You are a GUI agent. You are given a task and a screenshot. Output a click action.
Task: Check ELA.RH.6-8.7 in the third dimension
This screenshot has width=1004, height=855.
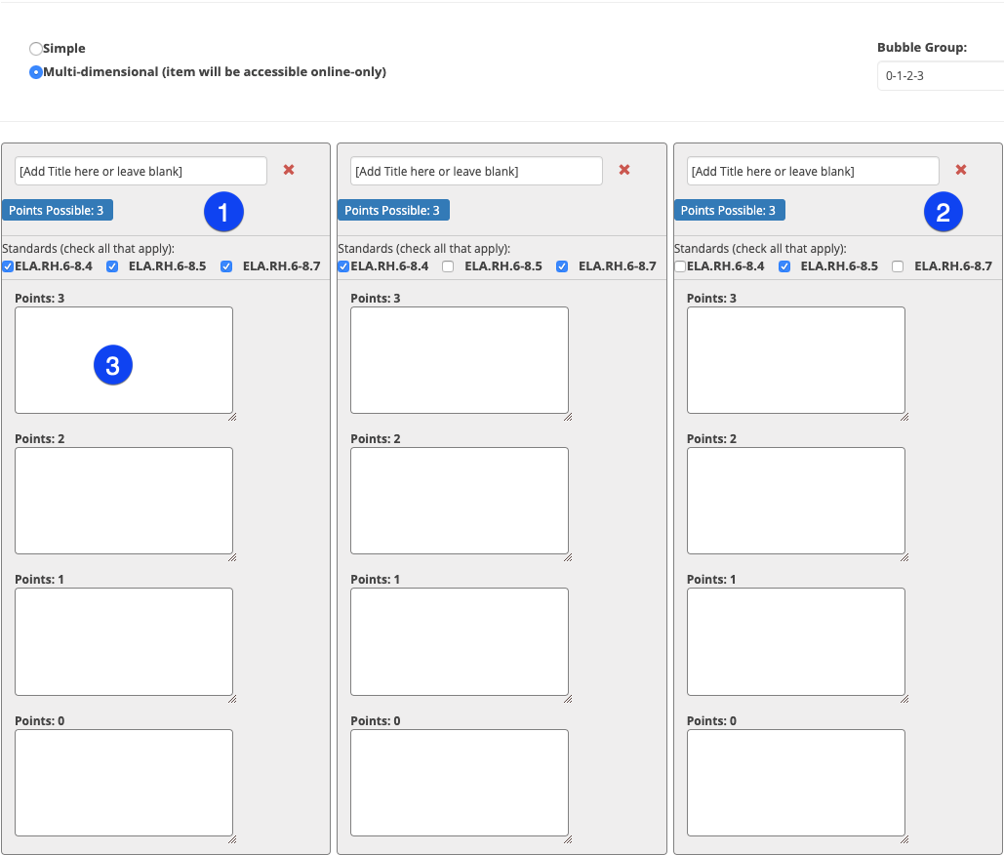click(x=898, y=266)
